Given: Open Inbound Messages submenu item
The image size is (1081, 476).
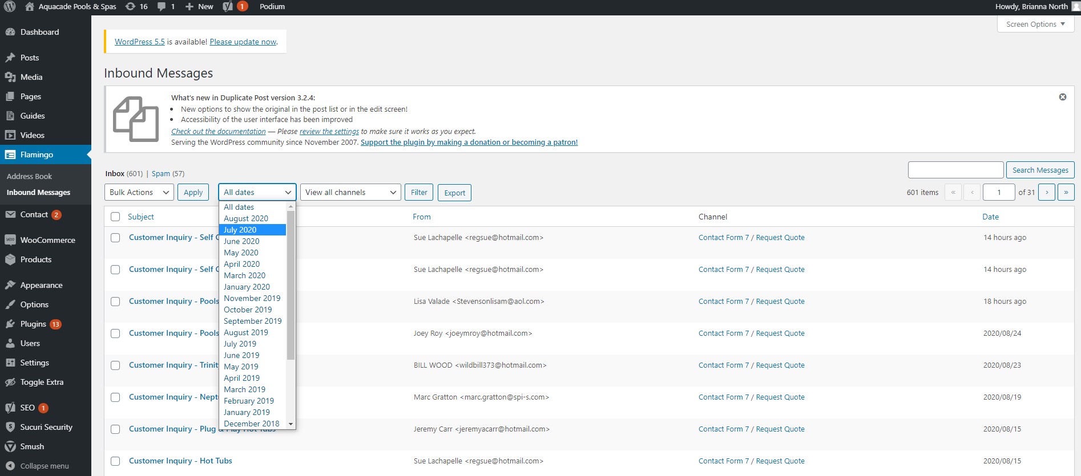Looking at the screenshot, I should [38, 193].
